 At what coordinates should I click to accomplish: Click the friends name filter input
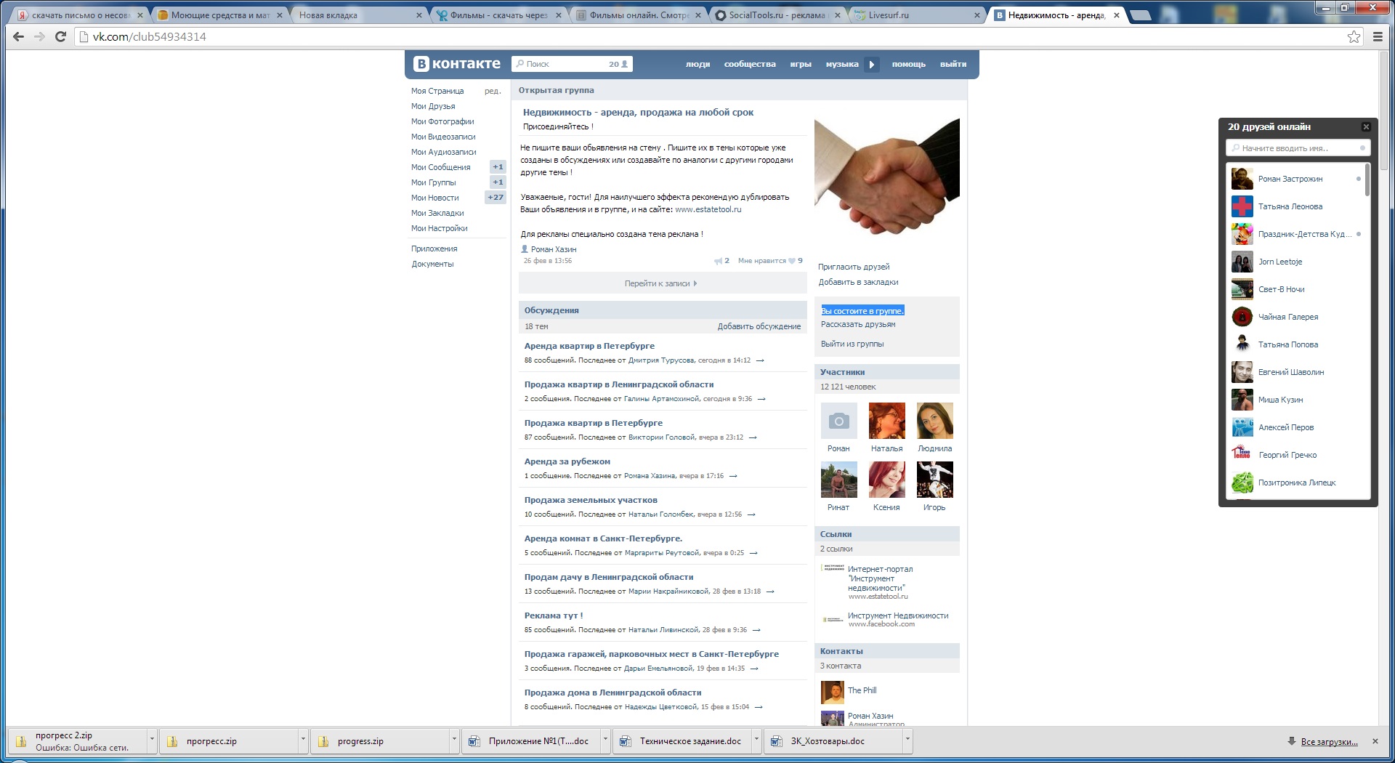pos(1297,148)
